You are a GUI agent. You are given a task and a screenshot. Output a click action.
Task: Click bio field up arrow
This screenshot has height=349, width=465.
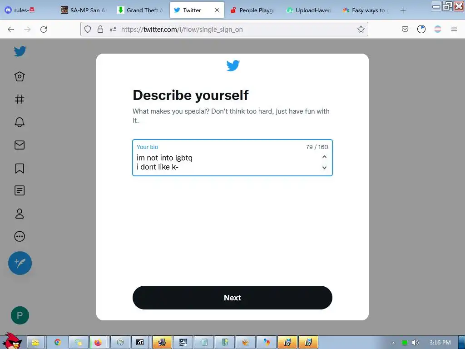(x=324, y=157)
